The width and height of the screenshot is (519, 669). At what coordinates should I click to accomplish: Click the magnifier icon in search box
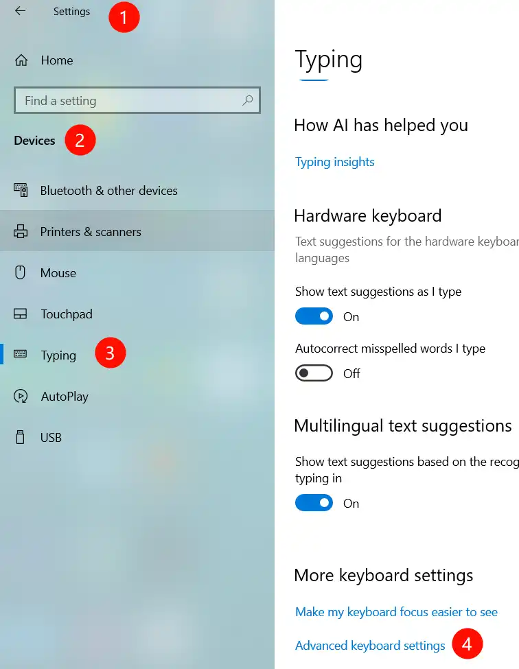(248, 100)
